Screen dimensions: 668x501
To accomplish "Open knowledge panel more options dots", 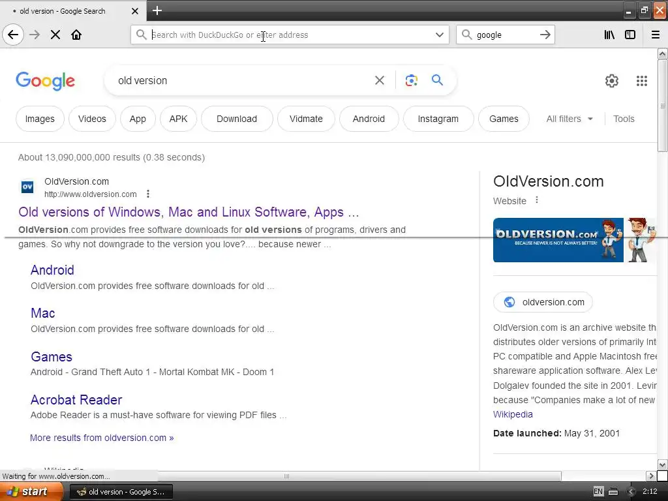I will coord(537,200).
